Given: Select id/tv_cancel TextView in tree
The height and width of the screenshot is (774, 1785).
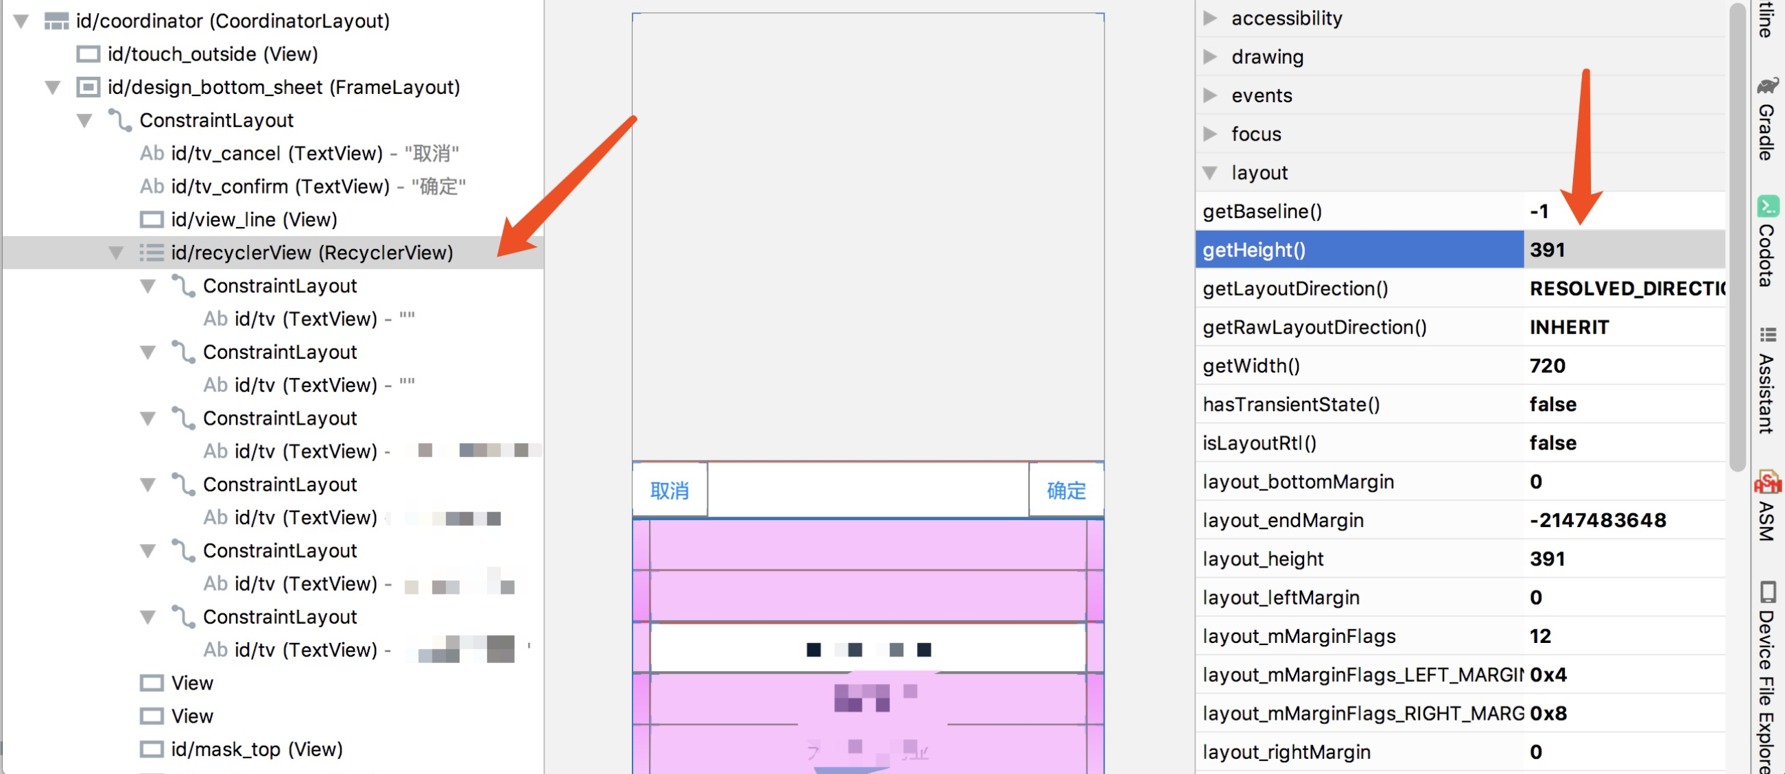Looking at the screenshot, I should pos(277,153).
